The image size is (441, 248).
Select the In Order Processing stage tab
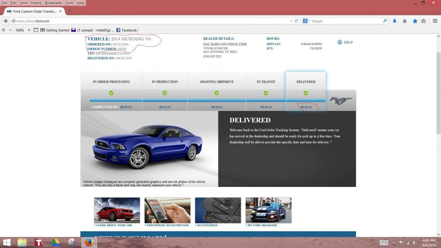[x=111, y=82]
